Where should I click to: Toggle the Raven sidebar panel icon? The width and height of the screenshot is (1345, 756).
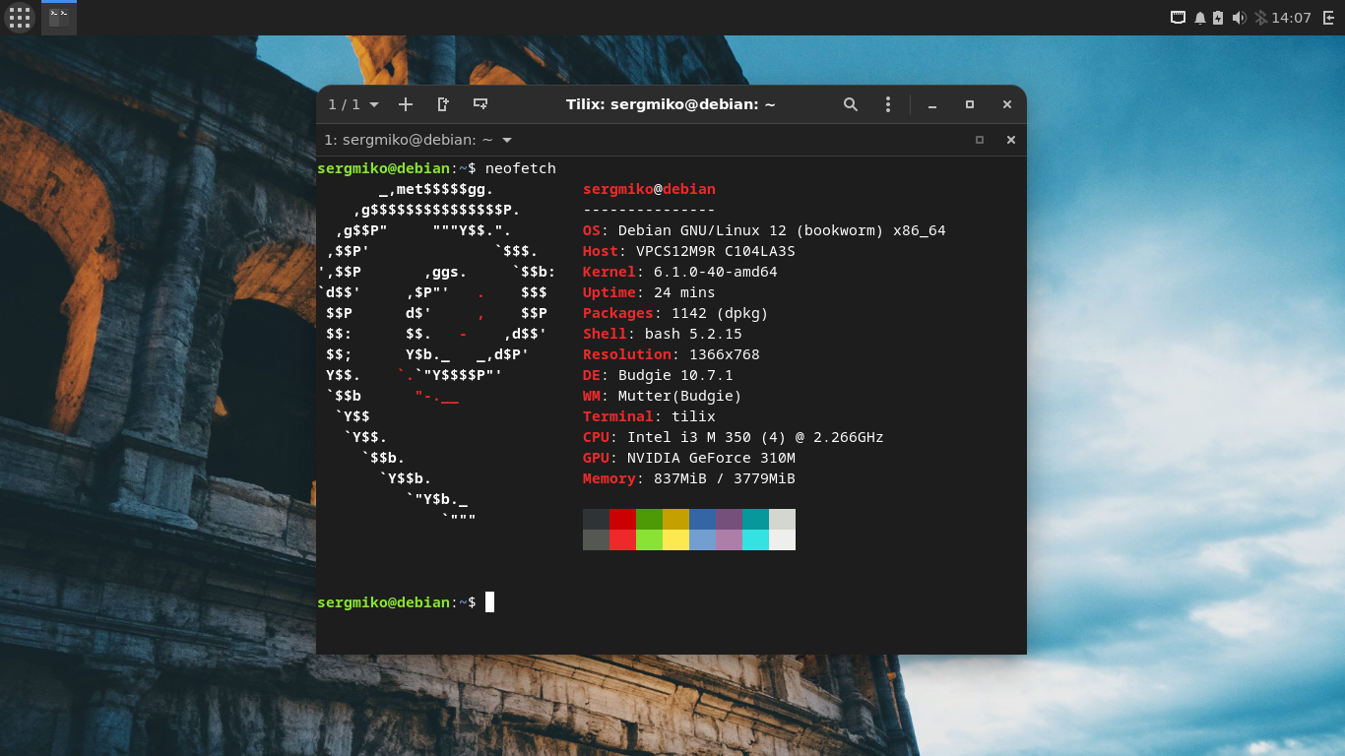pyautogui.click(x=1329, y=18)
